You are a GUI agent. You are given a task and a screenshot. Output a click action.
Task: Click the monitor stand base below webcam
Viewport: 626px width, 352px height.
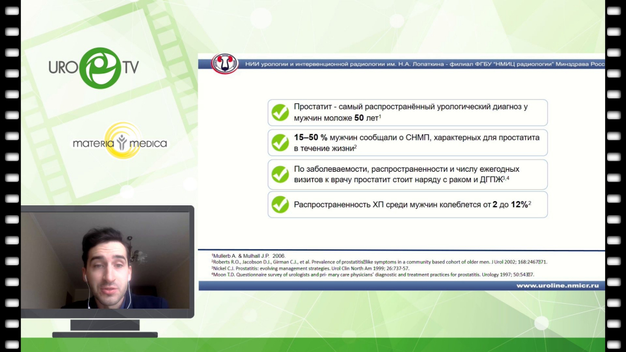pyautogui.click(x=105, y=334)
